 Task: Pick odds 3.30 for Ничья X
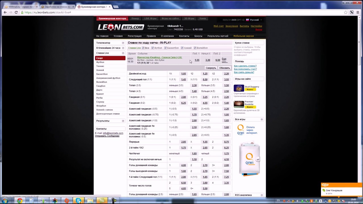pyautogui.click(x=208, y=60)
